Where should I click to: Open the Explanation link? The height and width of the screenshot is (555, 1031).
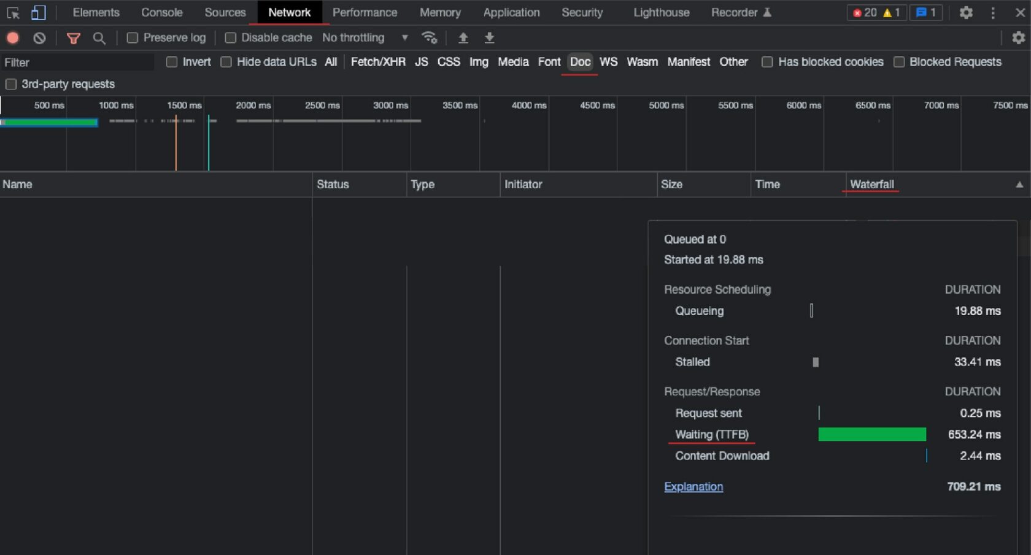click(693, 487)
